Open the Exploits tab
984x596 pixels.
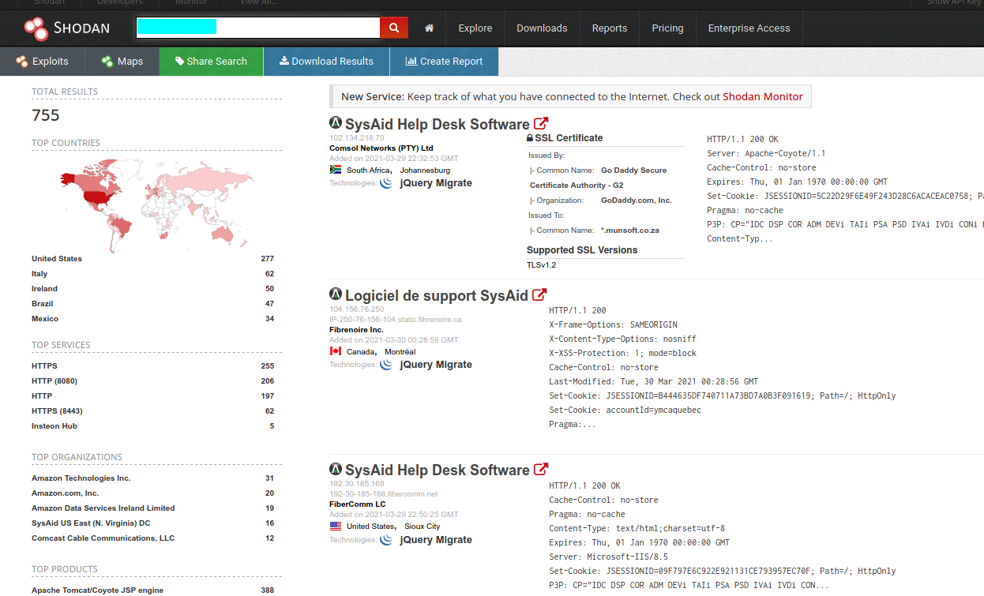41,62
